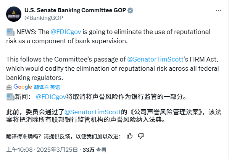229x159 pixels.
Task: Open U.S. Senate Banking Committee GOP profile name
Action: [x=75, y=10]
